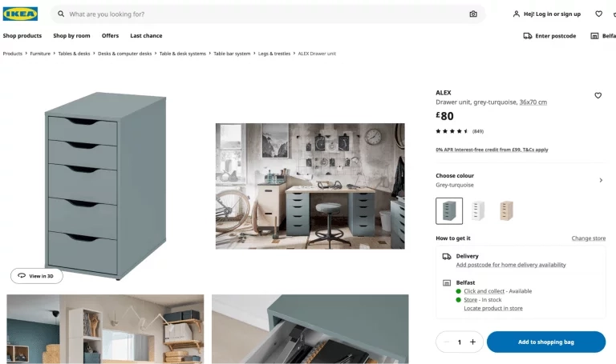The width and height of the screenshot is (616, 364).
Task: Open 0% APR interest-free credit link
Action: pos(492,150)
